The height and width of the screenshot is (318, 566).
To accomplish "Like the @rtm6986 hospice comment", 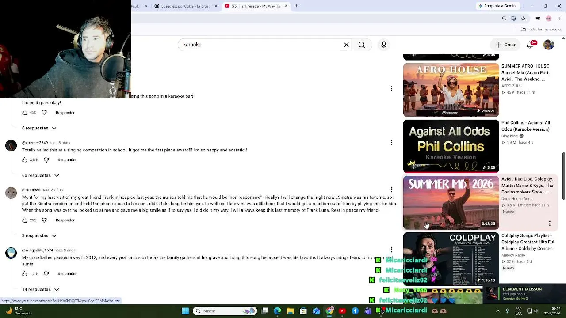I will coord(25,220).
